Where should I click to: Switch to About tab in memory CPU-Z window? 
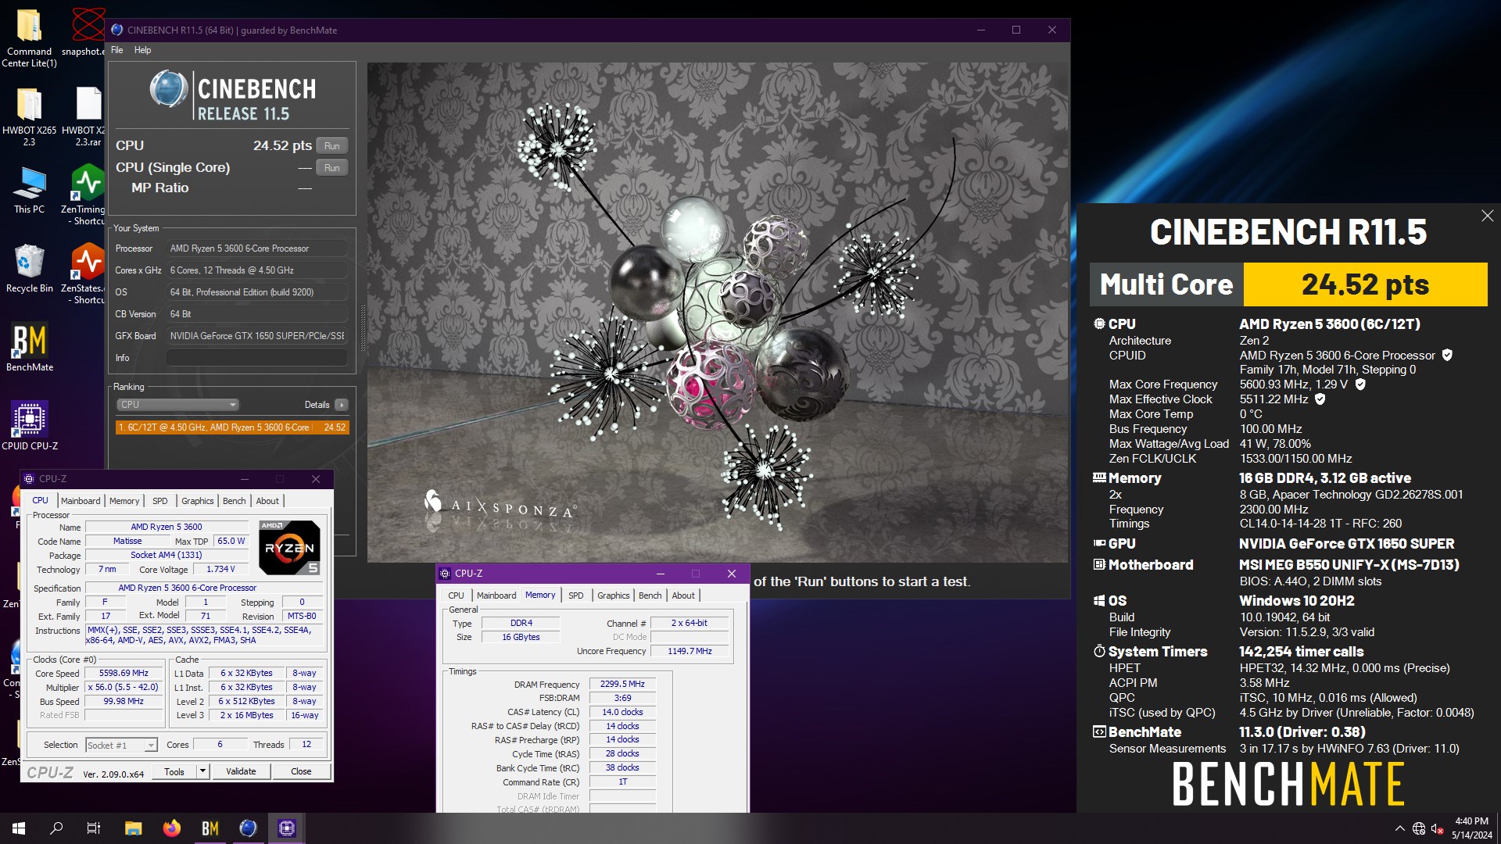683,595
